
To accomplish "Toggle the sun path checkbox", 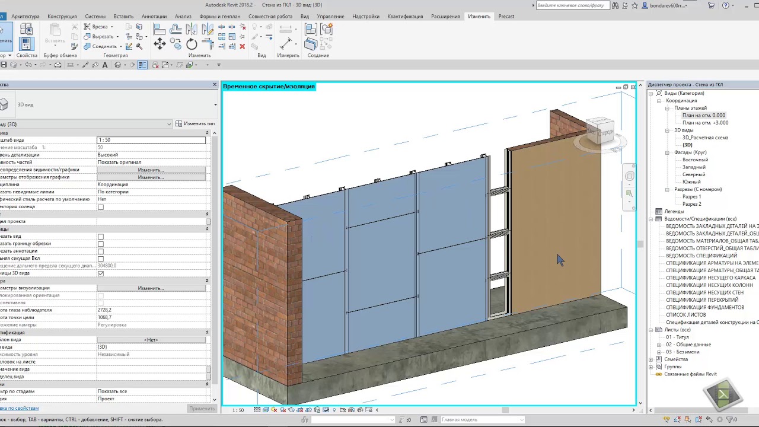I will coord(101,206).
